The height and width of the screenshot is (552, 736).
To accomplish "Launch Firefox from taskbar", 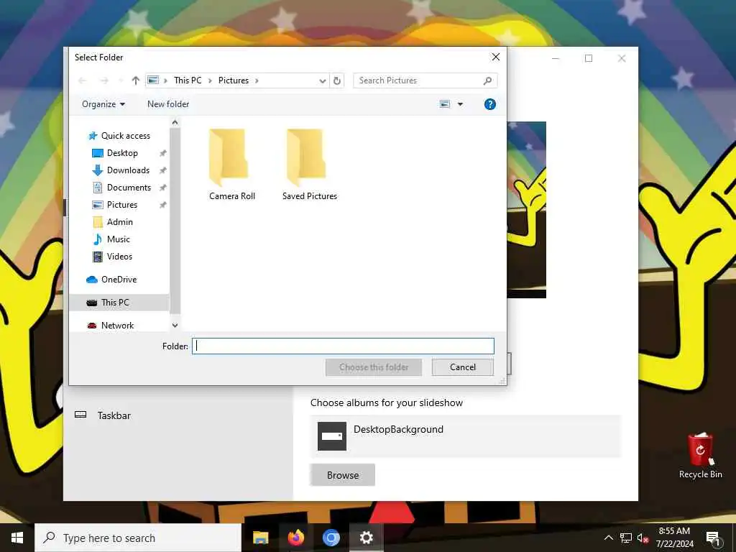I will (x=295, y=538).
